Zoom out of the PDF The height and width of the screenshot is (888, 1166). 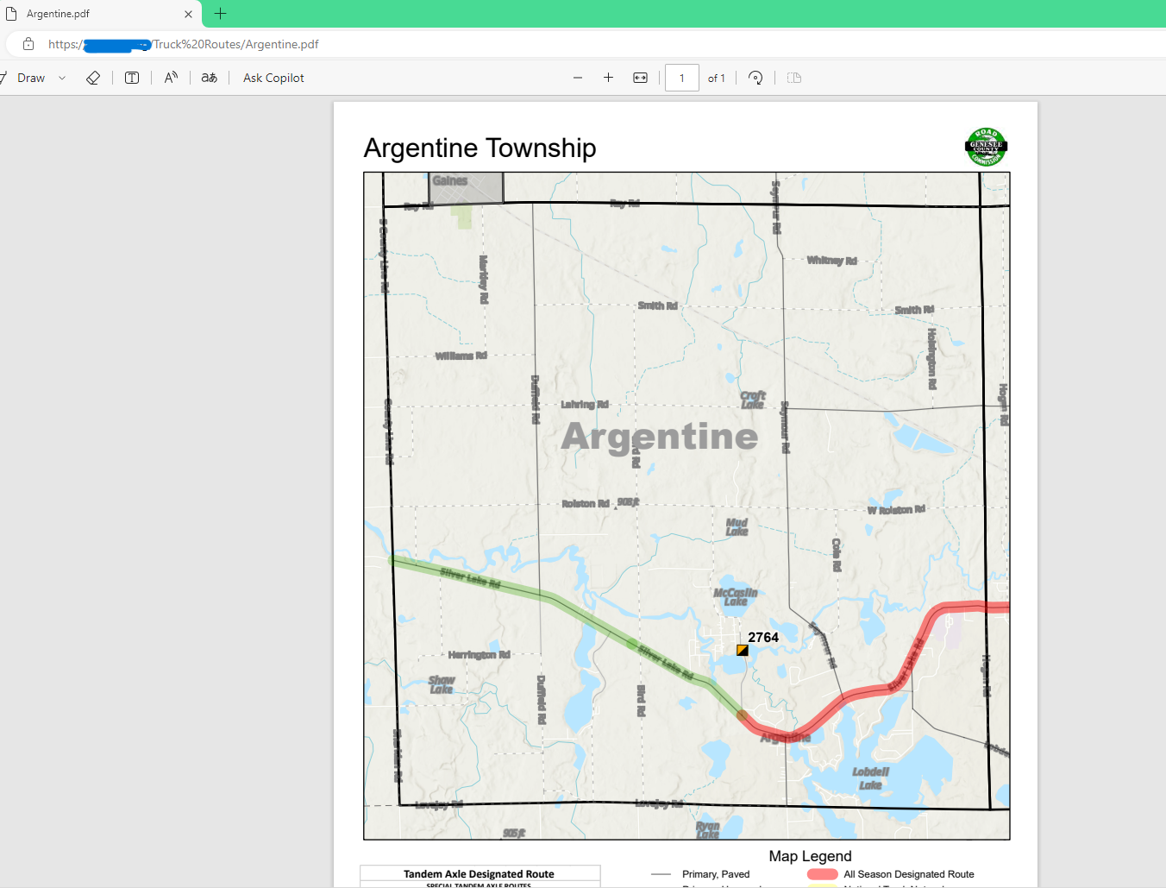point(577,78)
